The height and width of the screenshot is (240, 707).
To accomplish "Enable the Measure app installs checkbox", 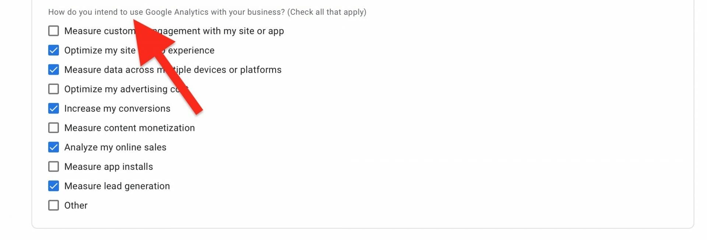I will coord(53,166).
